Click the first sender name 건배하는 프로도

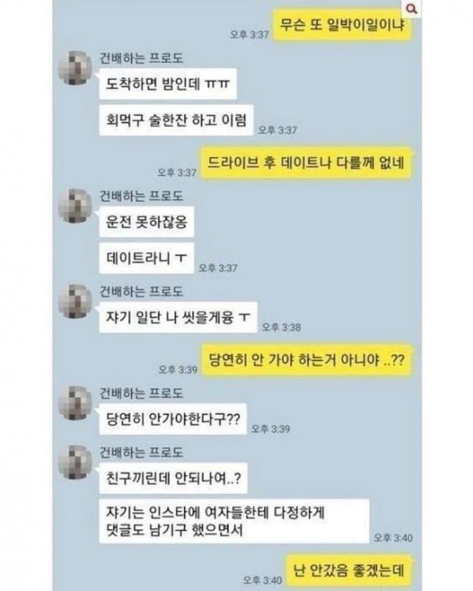(141, 58)
